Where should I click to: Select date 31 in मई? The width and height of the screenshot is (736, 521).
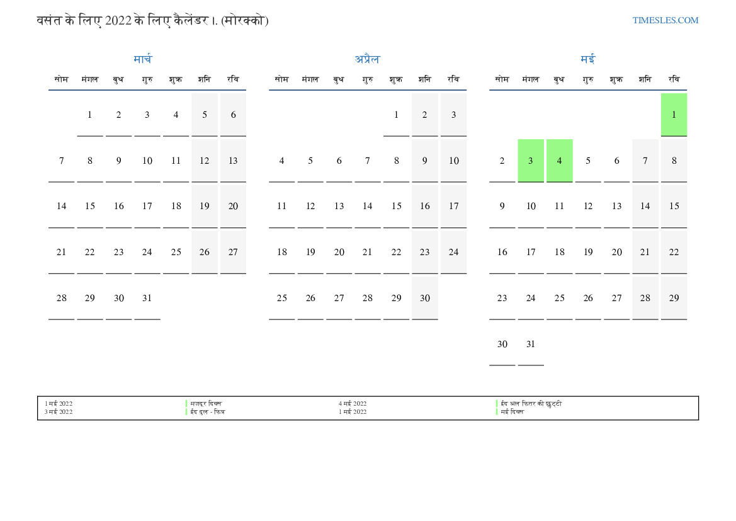click(x=530, y=344)
